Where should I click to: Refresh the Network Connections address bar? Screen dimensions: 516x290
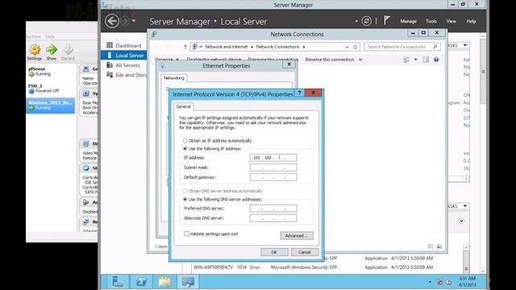(x=355, y=47)
